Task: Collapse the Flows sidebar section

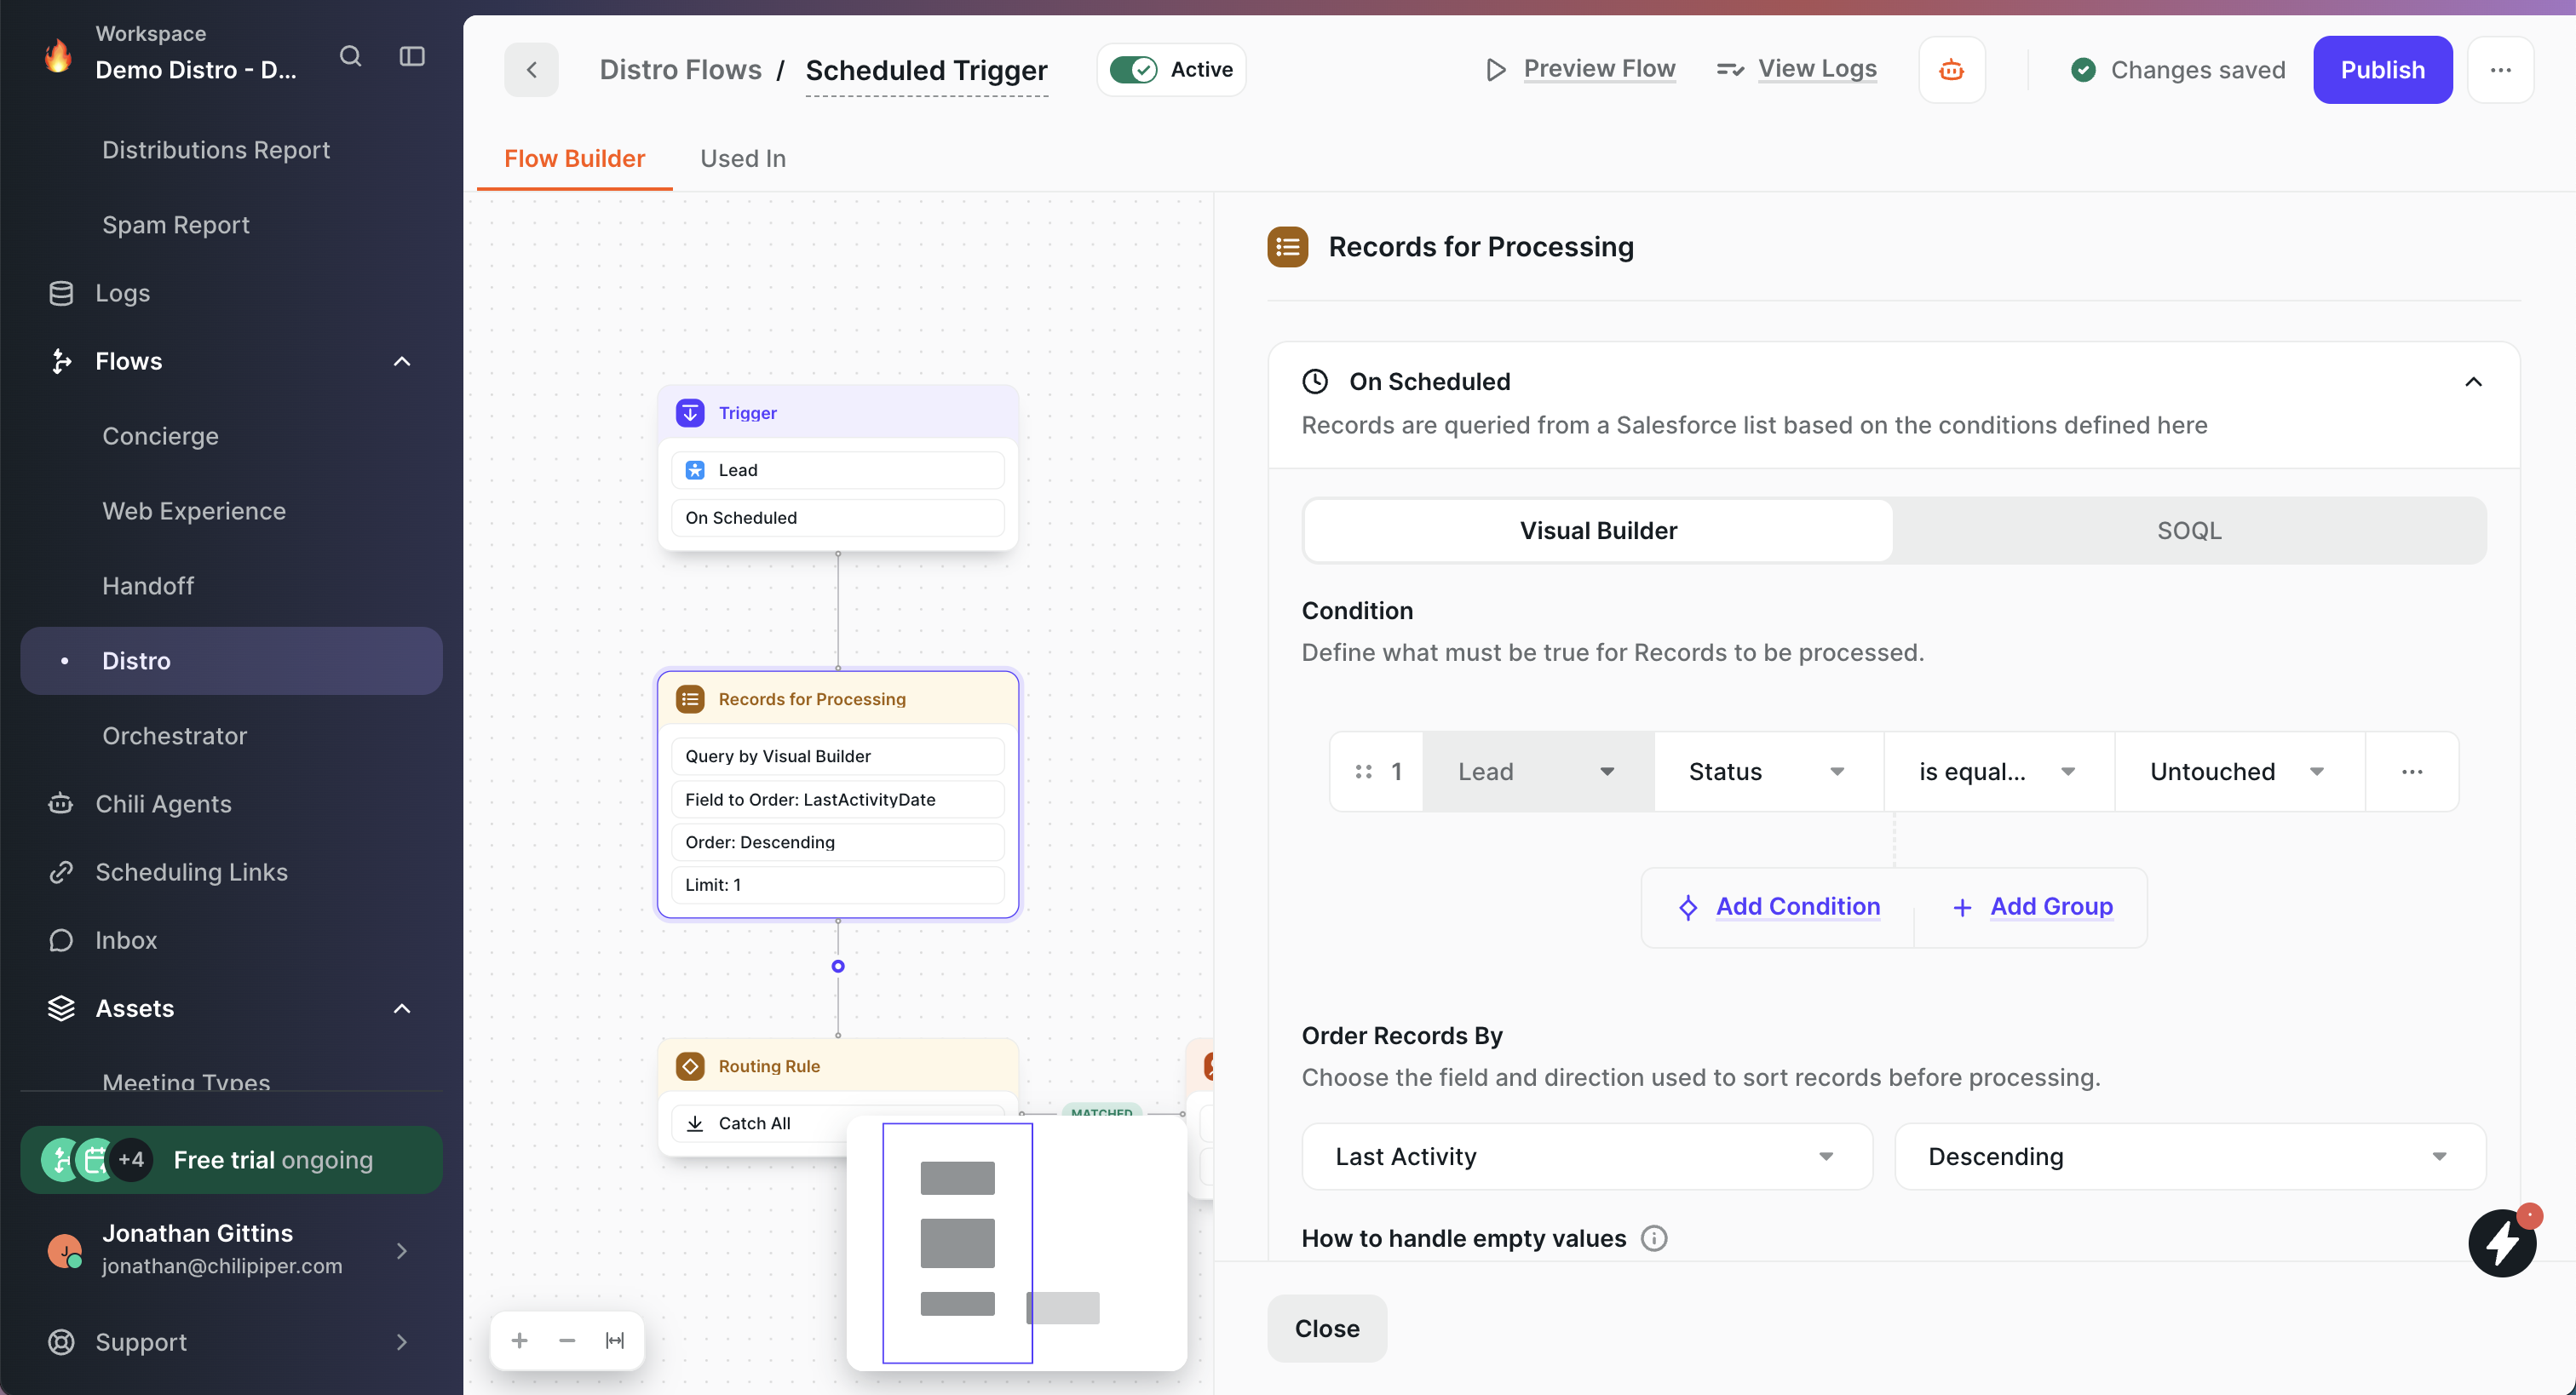Action: (x=402, y=361)
